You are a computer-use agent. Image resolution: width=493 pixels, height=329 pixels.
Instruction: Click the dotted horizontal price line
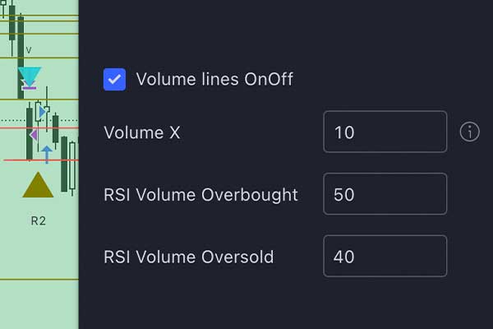[39, 120]
